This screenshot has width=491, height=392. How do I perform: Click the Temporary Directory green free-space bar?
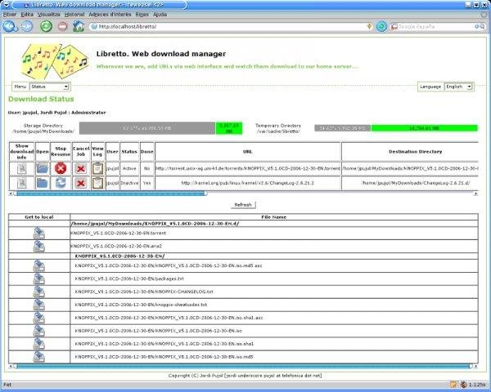pyautogui.click(x=424, y=128)
